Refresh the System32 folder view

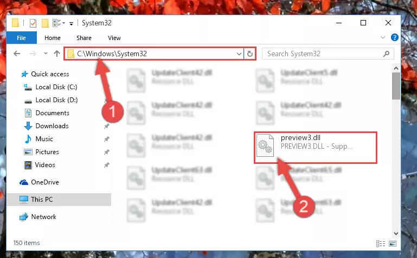250,54
